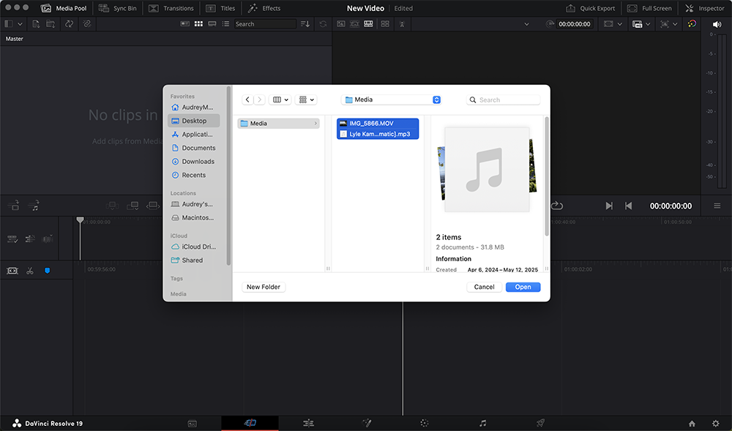Open the Media location dropdown in the dialog
Screen dimensions: 732x431
click(392, 99)
